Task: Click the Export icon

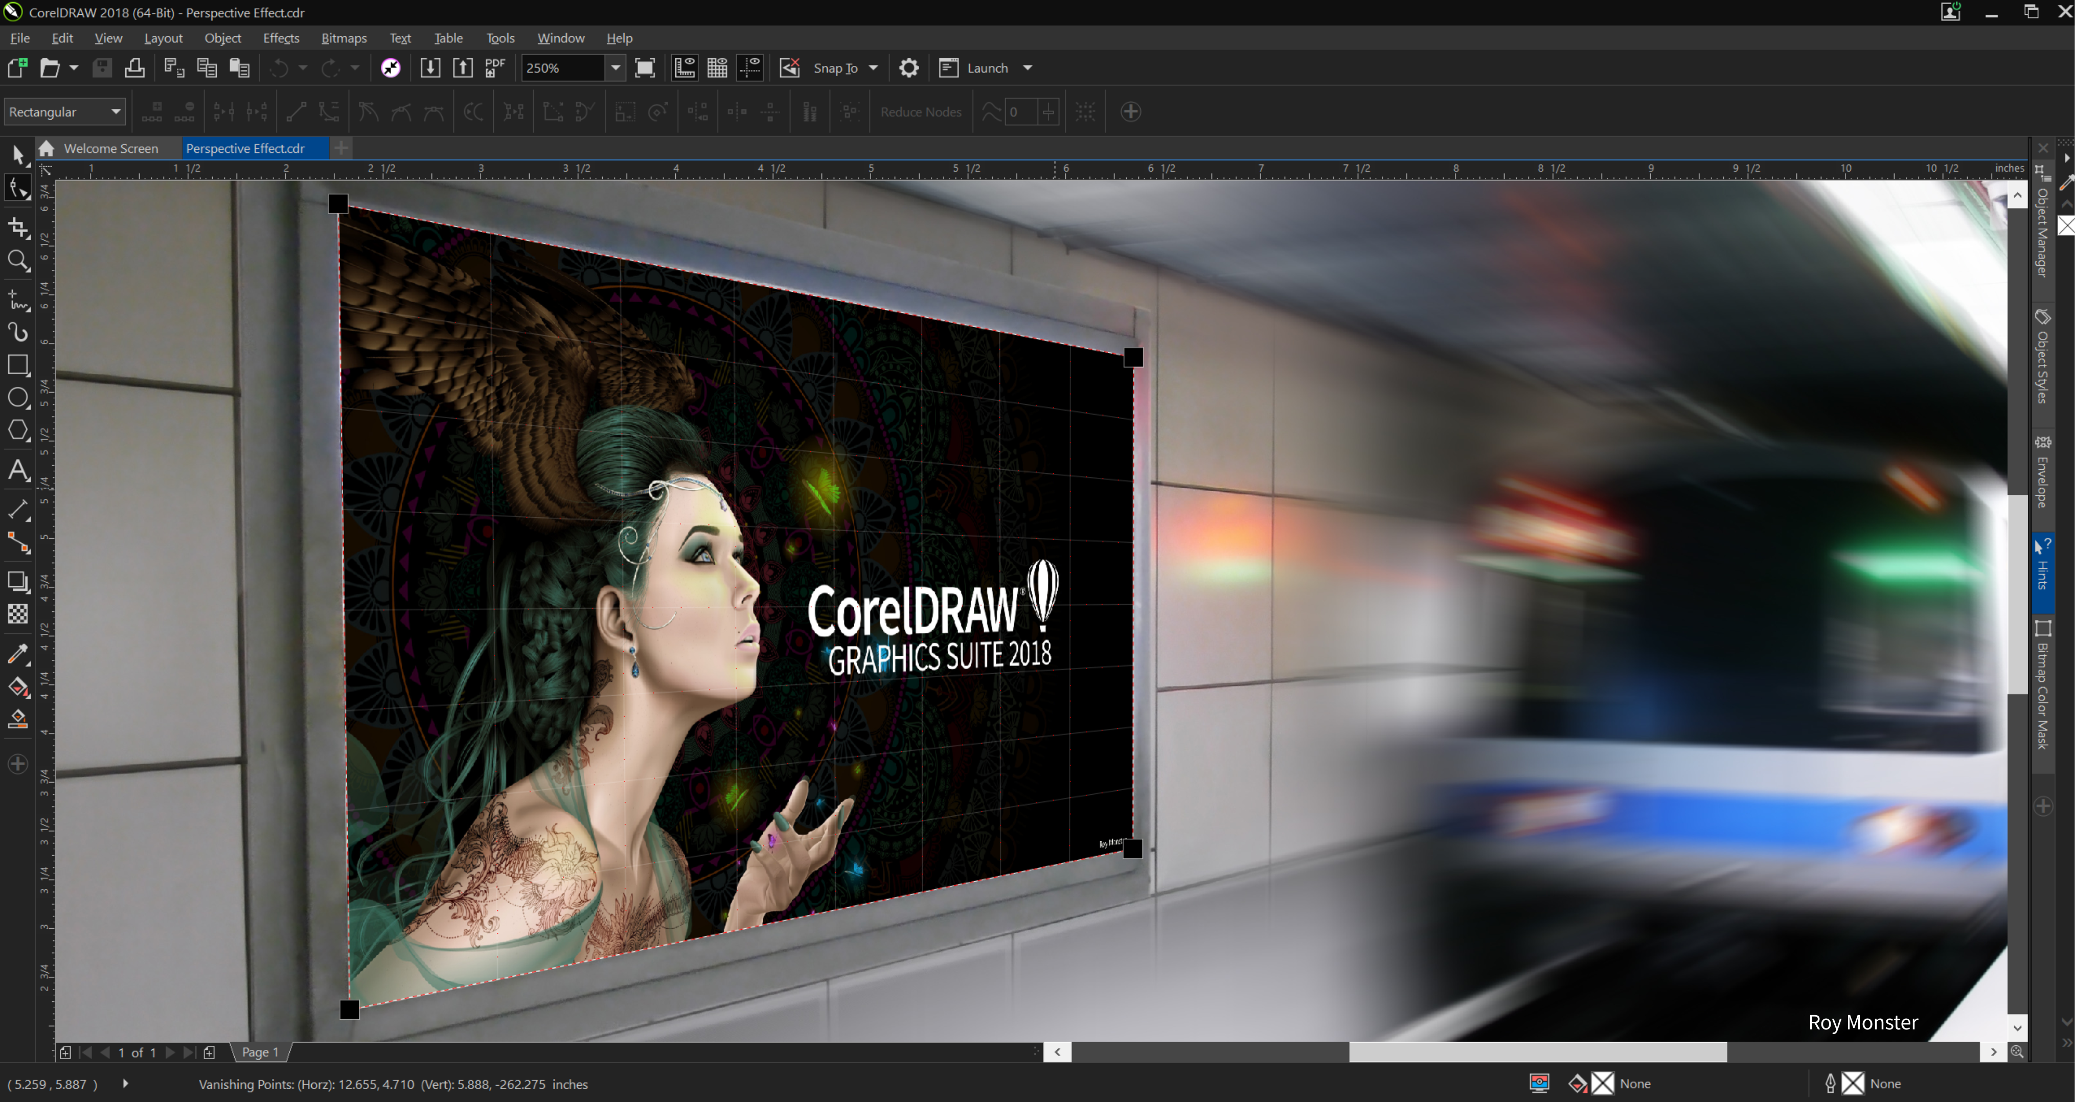Action: coord(462,67)
